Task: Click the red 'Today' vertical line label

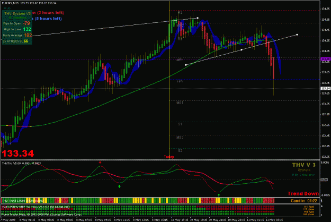Action: (169, 157)
